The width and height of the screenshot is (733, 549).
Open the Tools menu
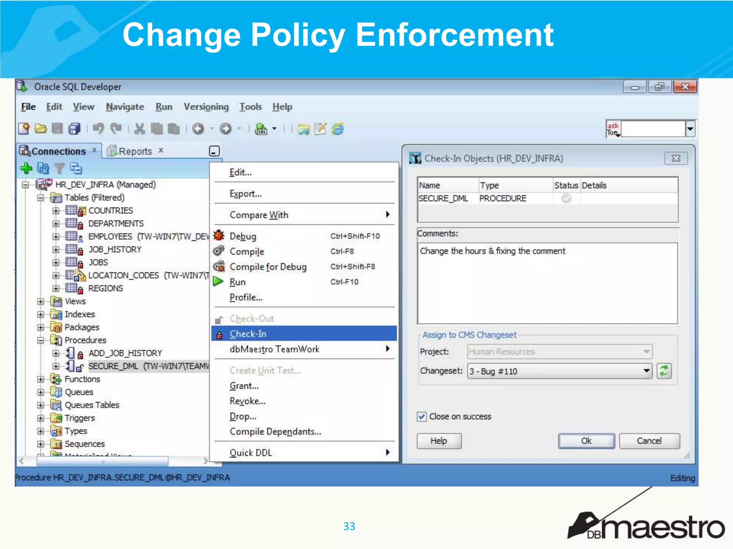(251, 107)
